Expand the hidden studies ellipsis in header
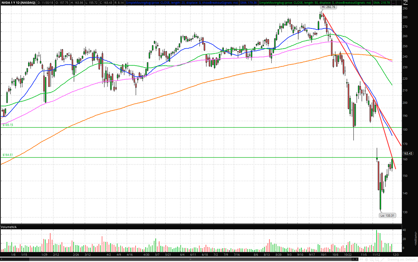 [x=393, y=3]
